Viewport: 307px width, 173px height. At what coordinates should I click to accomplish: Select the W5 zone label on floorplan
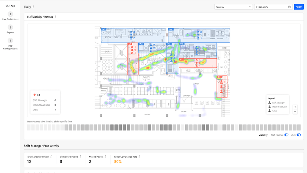point(182,44)
